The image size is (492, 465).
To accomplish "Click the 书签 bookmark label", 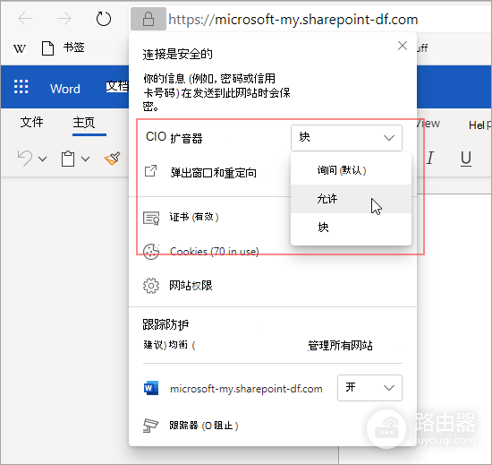I will [x=74, y=47].
